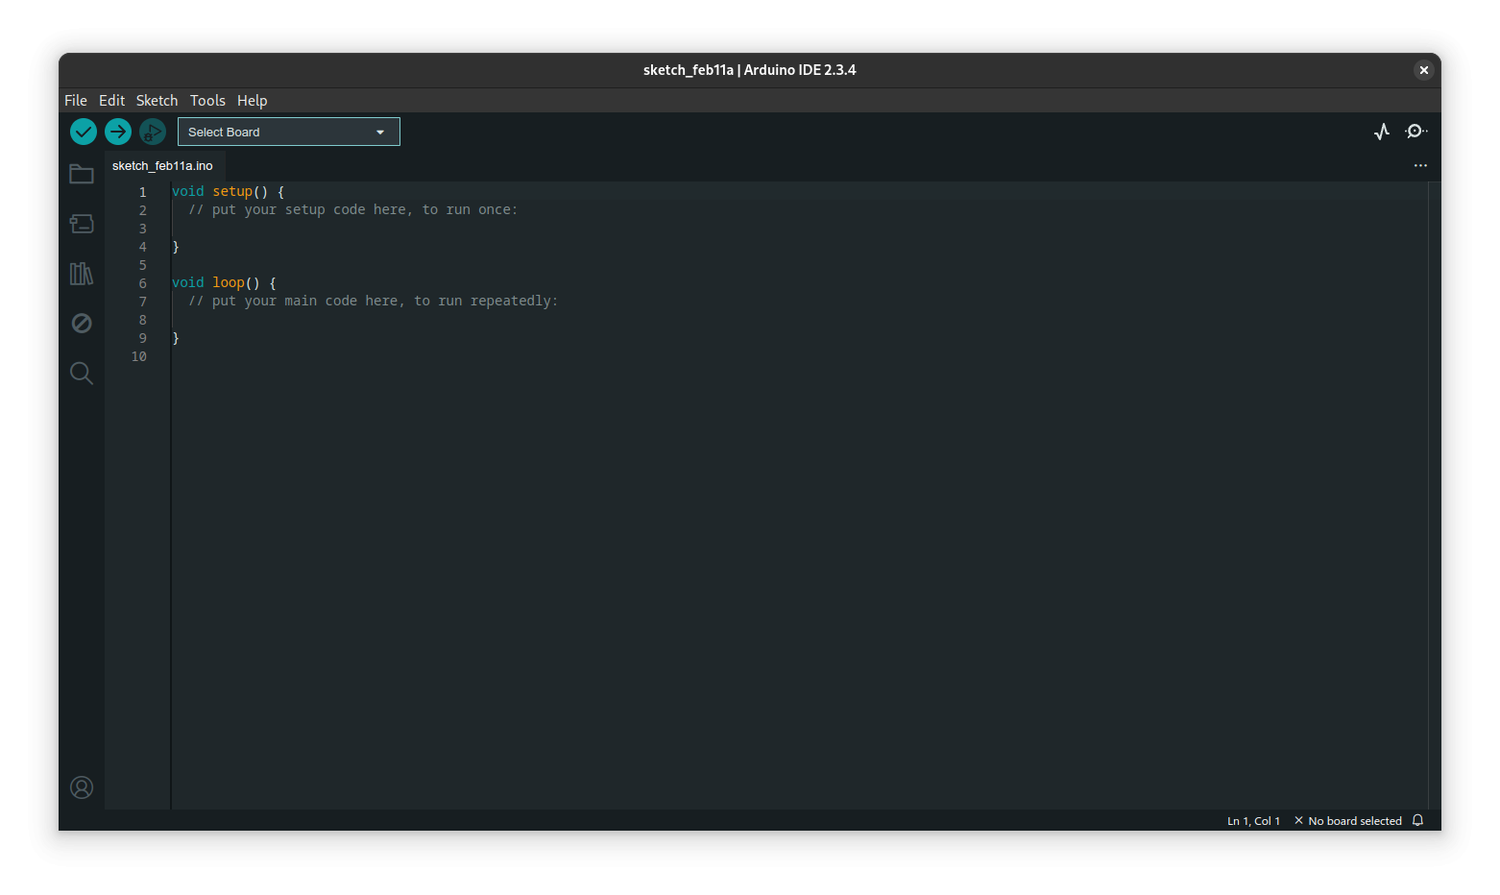Image resolution: width=1500 pixels, height=895 pixels.
Task: Open the Search sidebar panel
Action: (x=82, y=373)
